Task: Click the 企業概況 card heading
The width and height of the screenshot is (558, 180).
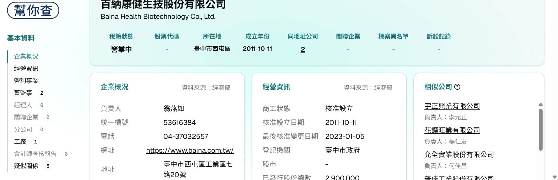Action: [115, 87]
